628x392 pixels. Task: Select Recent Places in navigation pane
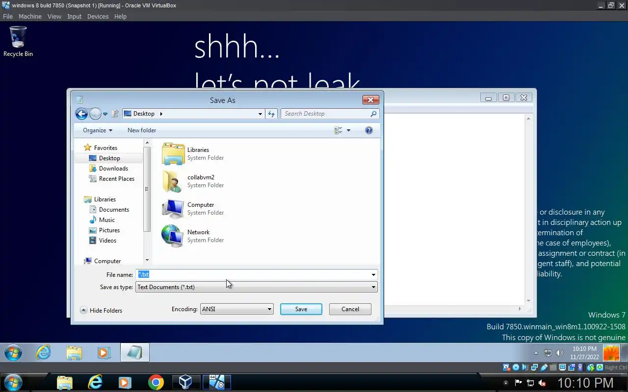(112, 179)
